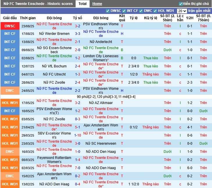This screenshot has height=188, width=212.
Task: Click the Dưới value on 09/08/25
Action: tap(168, 50)
